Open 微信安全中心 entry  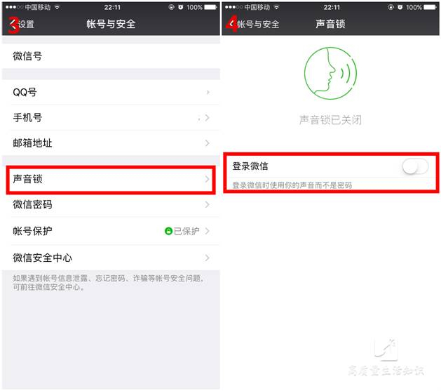coord(111,258)
